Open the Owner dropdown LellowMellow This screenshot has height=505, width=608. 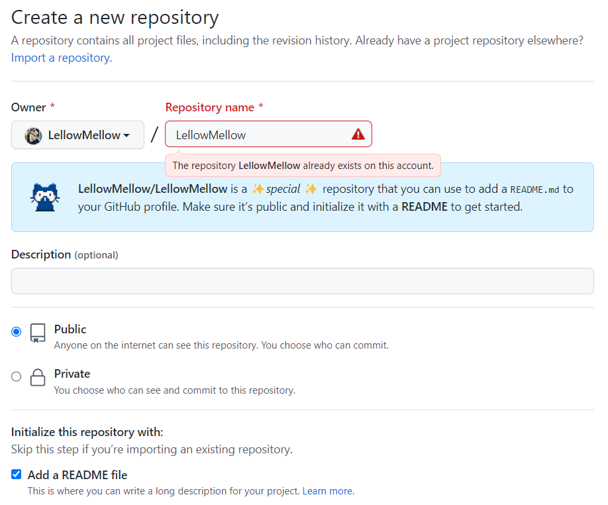click(x=77, y=135)
